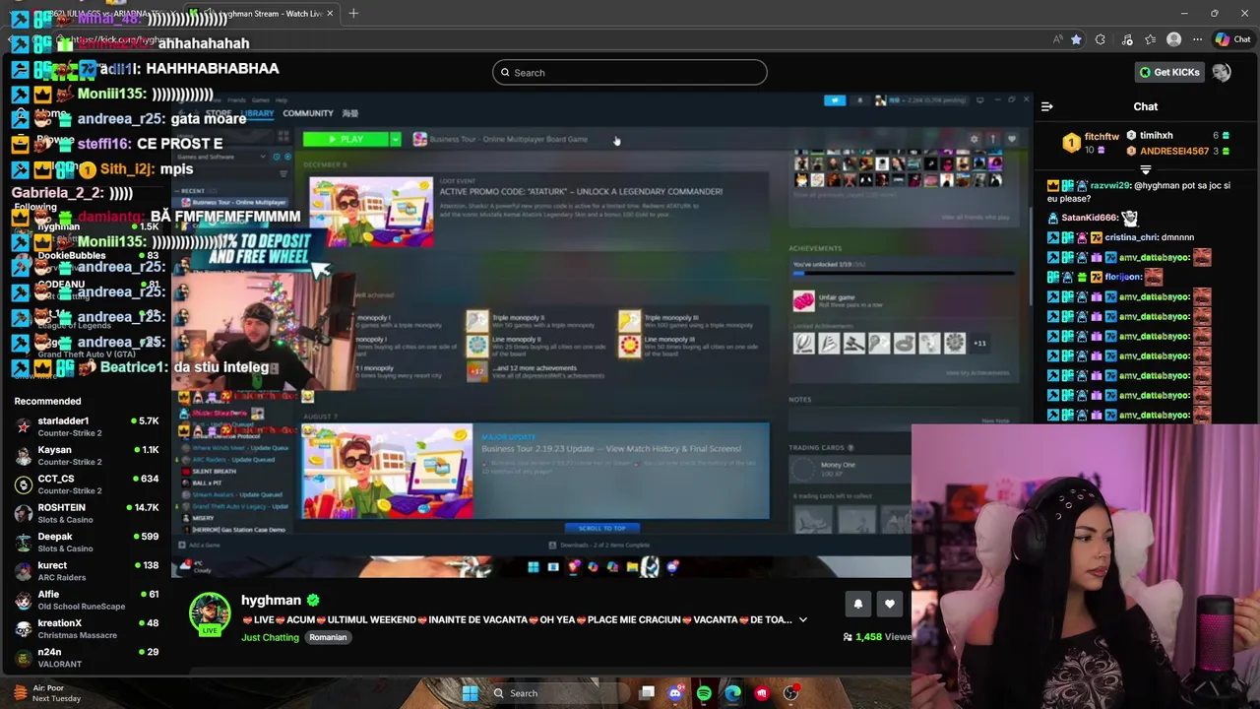
Task: Open the media control music icon
Action: tap(1125, 39)
